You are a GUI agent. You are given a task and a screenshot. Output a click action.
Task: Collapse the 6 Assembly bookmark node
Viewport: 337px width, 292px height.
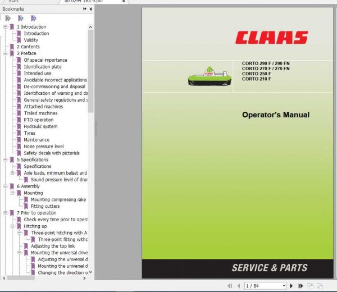point(6,186)
